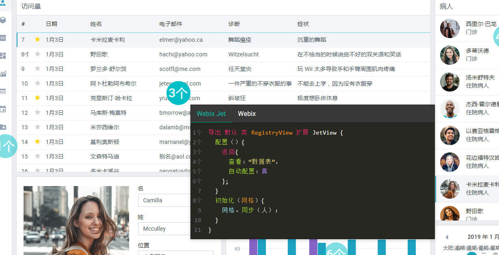The height and width of the screenshot is (255, 499).
Task: Click symptom cell 沉重的舞蹈
Action: tap(312, 40)
